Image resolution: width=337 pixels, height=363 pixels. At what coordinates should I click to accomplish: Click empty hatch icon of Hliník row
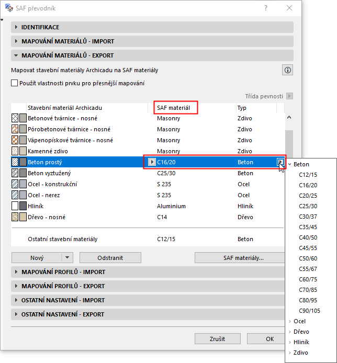[x=15, y=206]
